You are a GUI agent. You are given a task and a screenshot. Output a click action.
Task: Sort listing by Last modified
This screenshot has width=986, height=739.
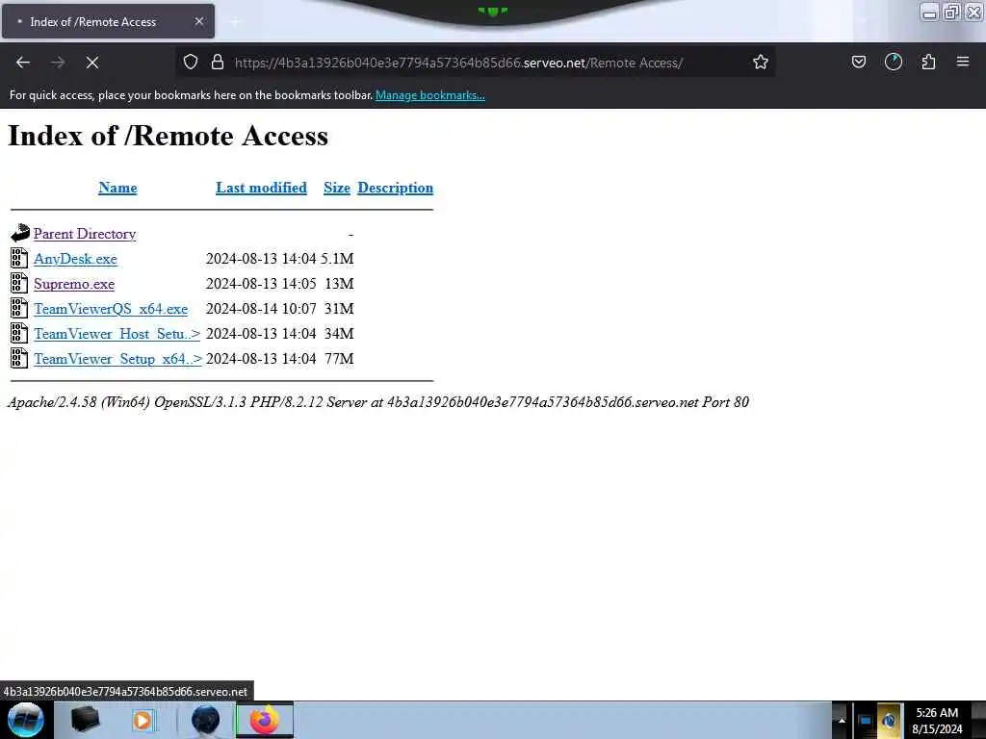261,188
